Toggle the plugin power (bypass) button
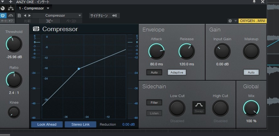The width and height of the screenshot is (279, 136). click(3, 15)
